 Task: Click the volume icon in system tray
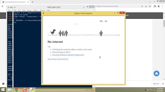tap(148, 90)
